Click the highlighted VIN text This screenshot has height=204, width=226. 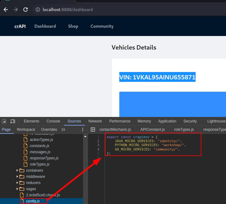point(157,77)
